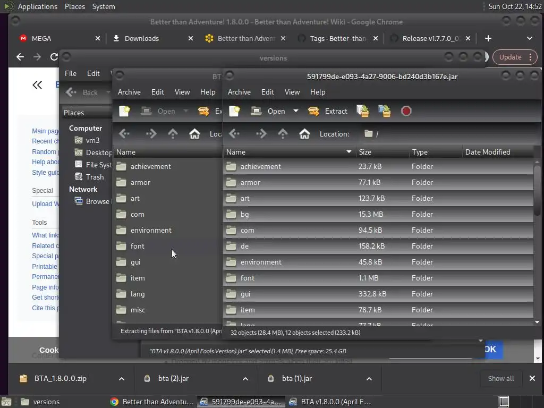Open the Help menu in the jar window
Viewport: 544px width, 408px height.
pos(318,92)
